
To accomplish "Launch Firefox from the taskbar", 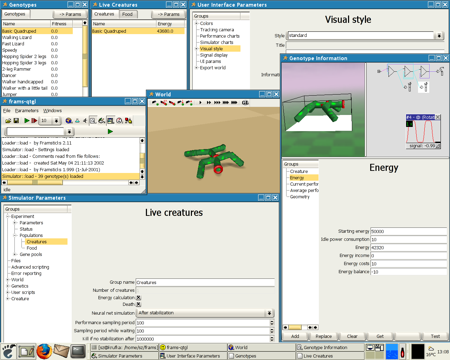I will click(44, 351).
